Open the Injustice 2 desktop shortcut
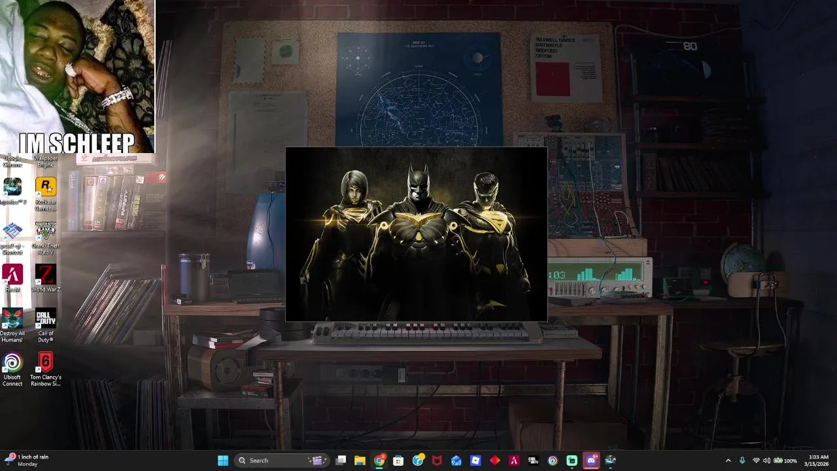The image size is (837, 471). [x=12, y=191]
